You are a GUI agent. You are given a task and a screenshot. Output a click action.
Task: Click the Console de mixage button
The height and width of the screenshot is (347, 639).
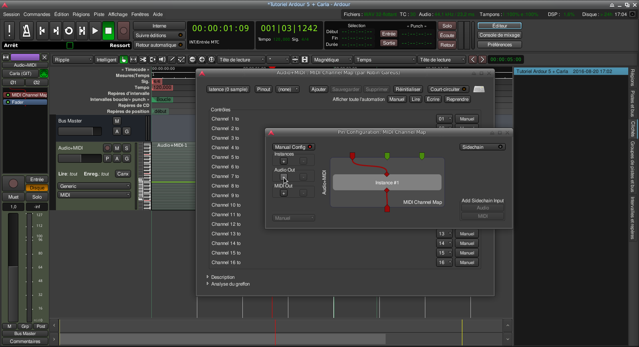(499, 35)
